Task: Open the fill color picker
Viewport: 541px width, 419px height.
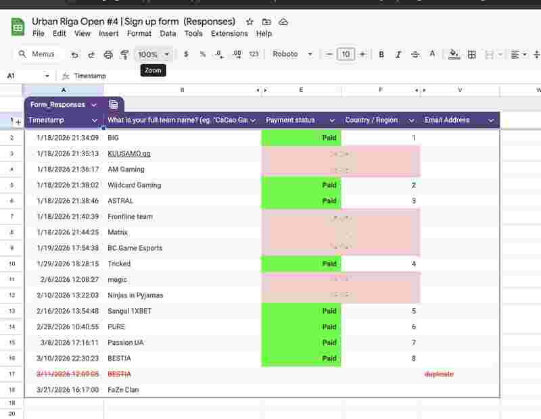Action: tap(454, 55)
